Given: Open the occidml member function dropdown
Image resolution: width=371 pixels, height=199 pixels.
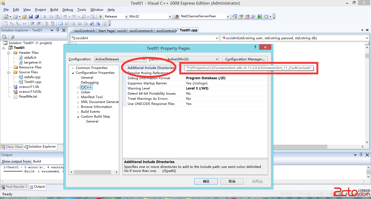Looking at the screenshot, I should click(367, 38).
